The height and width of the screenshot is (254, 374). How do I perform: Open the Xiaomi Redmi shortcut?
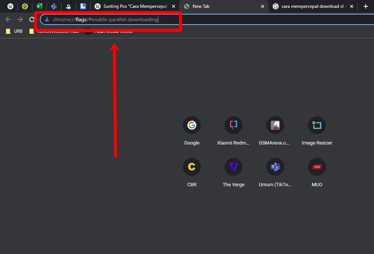tap(233, 126)
